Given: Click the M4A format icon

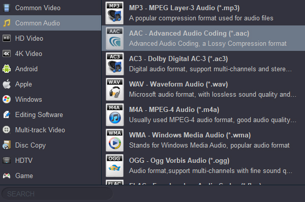Looking at the screenshot, I should (114, 114).
